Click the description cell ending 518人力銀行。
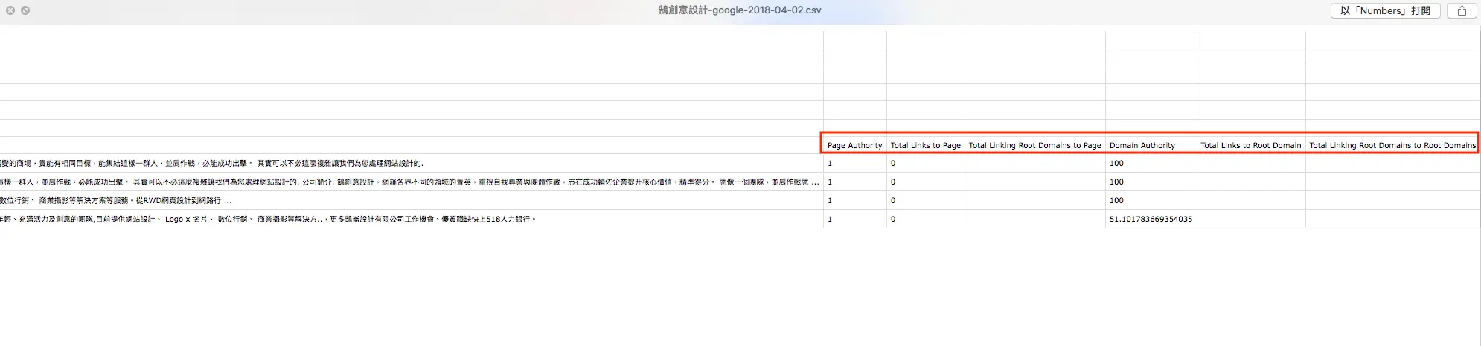Image resolution: width=1481 pixels, height=346 pixels. coord(412,219)
